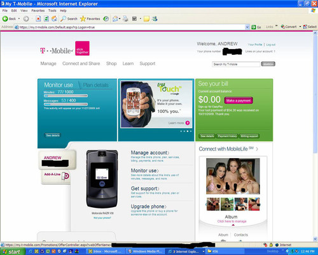Open the Mail icon dropdown arrow

click(x=120, y=18)
